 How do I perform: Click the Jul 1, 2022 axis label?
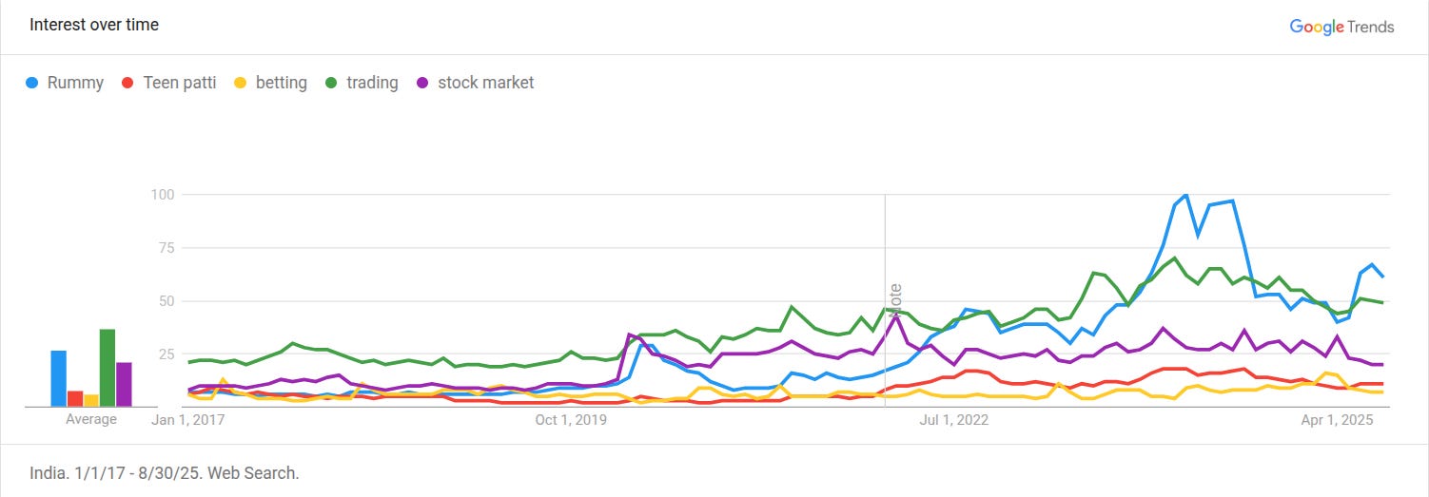[x=955, y=419]
